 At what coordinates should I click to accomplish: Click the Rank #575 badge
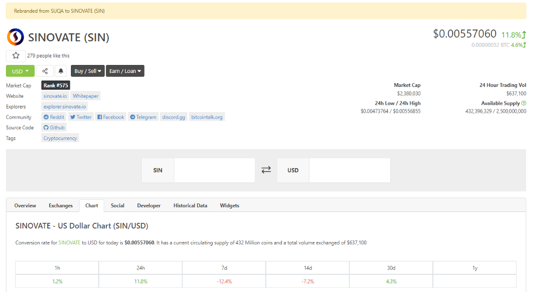pyautogui.click(x=56, y=85)
